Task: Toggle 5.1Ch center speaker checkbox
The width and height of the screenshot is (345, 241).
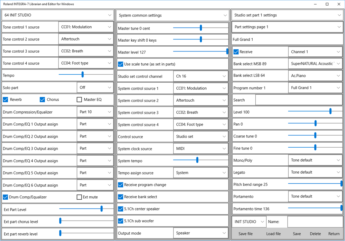Action: pyautogui.click(x=121, y=209)
